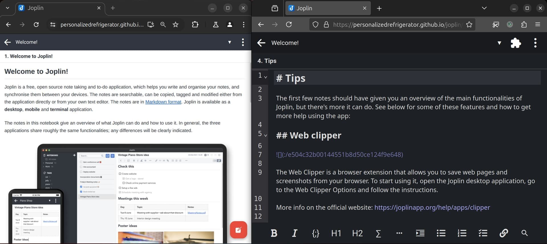Open kebab menu in left Joplin header
The height and width of the screenshot is (244, 547).
[x=243, y=42]
